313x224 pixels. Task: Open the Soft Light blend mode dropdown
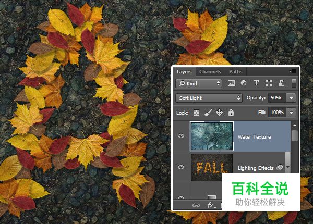209,98
